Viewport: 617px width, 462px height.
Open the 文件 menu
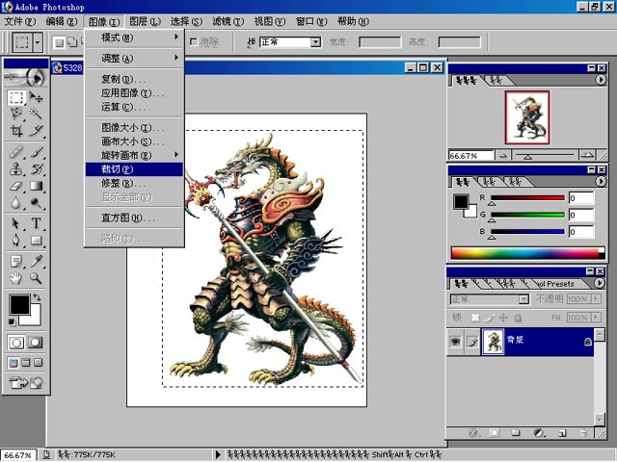(x=19, y=21)
